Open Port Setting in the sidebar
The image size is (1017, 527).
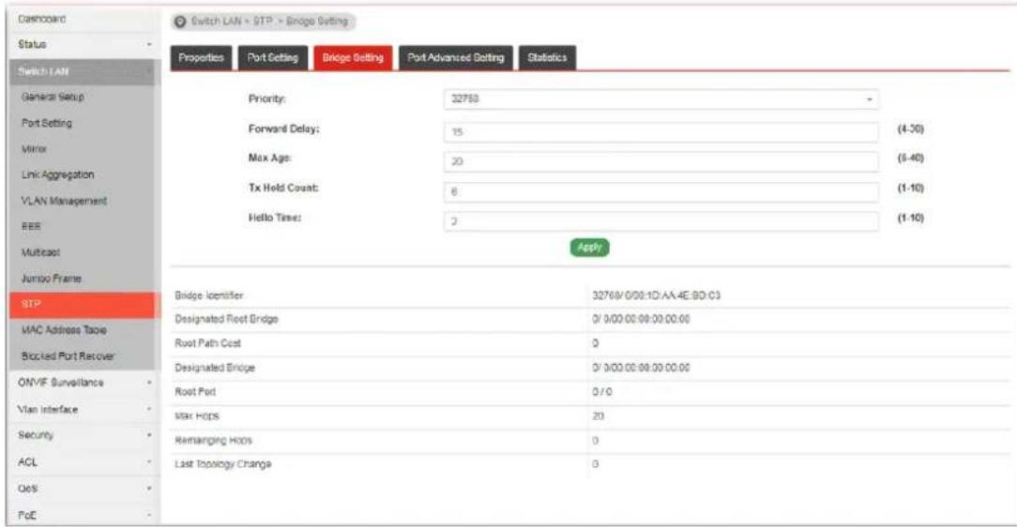(x=83, y=123)
